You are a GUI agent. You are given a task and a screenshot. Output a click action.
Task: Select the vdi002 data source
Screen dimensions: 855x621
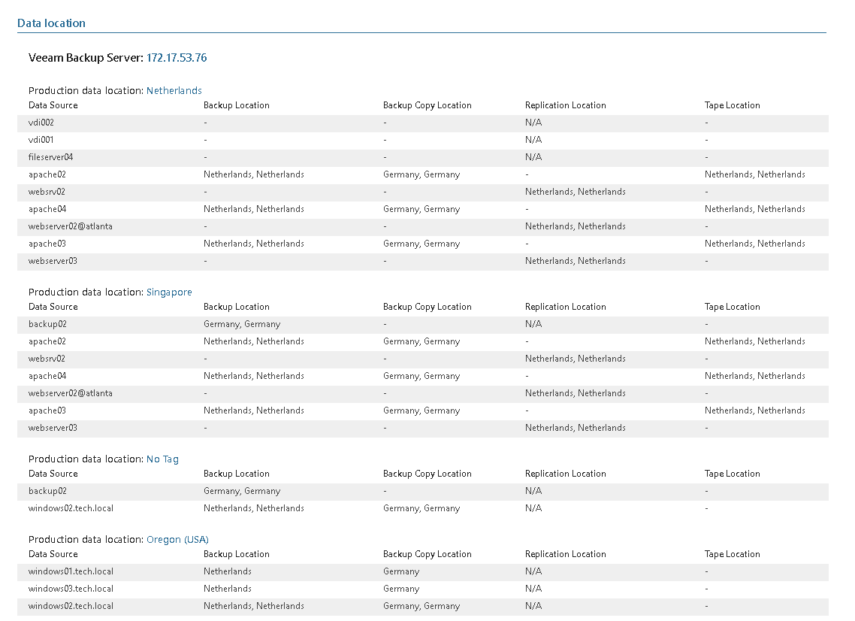pyautogui.click(x=41, y=123)
